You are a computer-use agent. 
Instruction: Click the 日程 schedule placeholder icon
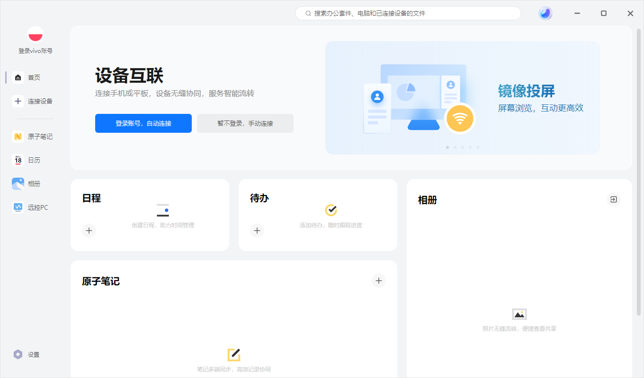coord(163,210)
